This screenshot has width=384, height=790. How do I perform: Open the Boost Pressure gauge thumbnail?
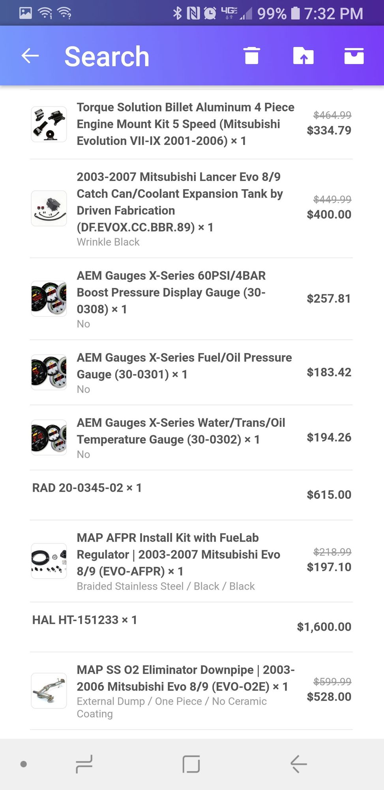tap(49, 299)
